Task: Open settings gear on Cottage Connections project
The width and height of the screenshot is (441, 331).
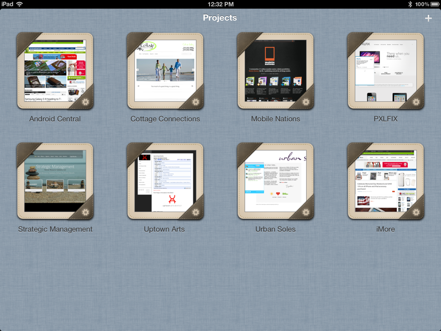Action: coord(196,102)
